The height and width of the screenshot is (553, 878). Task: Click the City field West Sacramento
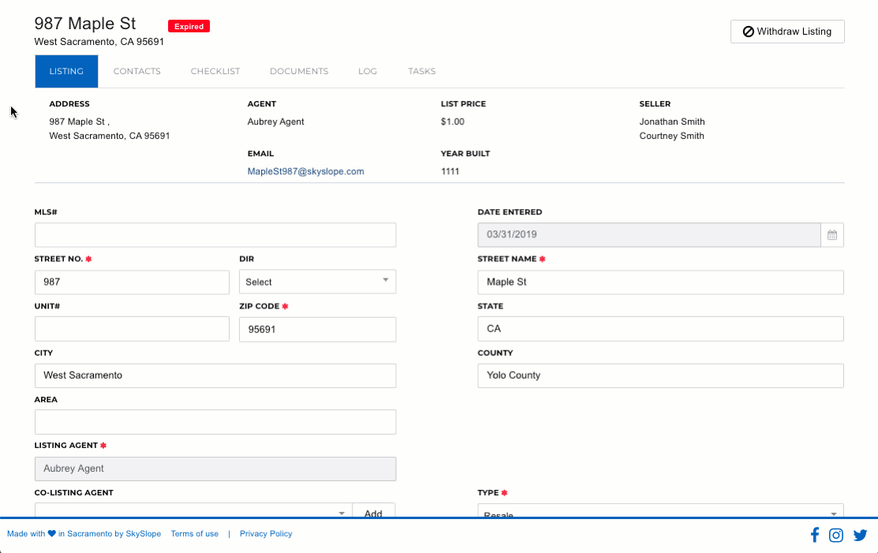(215, 376)
